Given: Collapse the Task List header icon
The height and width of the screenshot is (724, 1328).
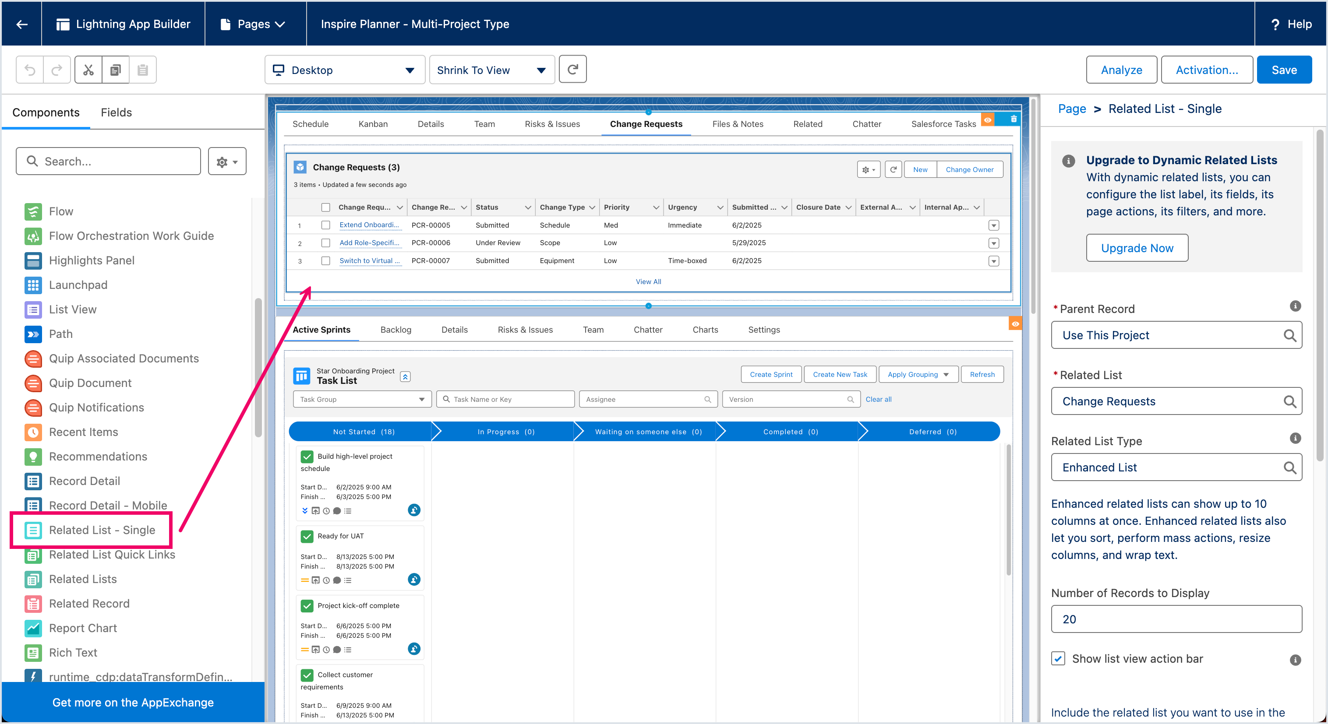Looking at the screenshot, I should coord(405,377).
